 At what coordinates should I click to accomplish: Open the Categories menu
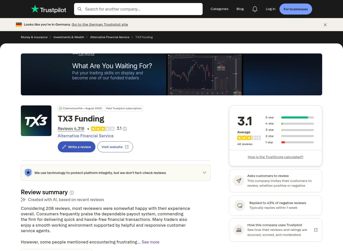coord(219,9)
